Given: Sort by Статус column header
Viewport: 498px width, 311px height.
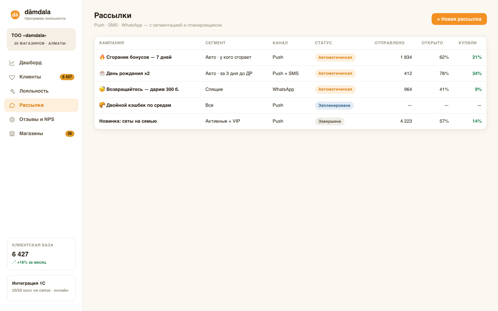Looking at the screenshot, I should [323, 43].
